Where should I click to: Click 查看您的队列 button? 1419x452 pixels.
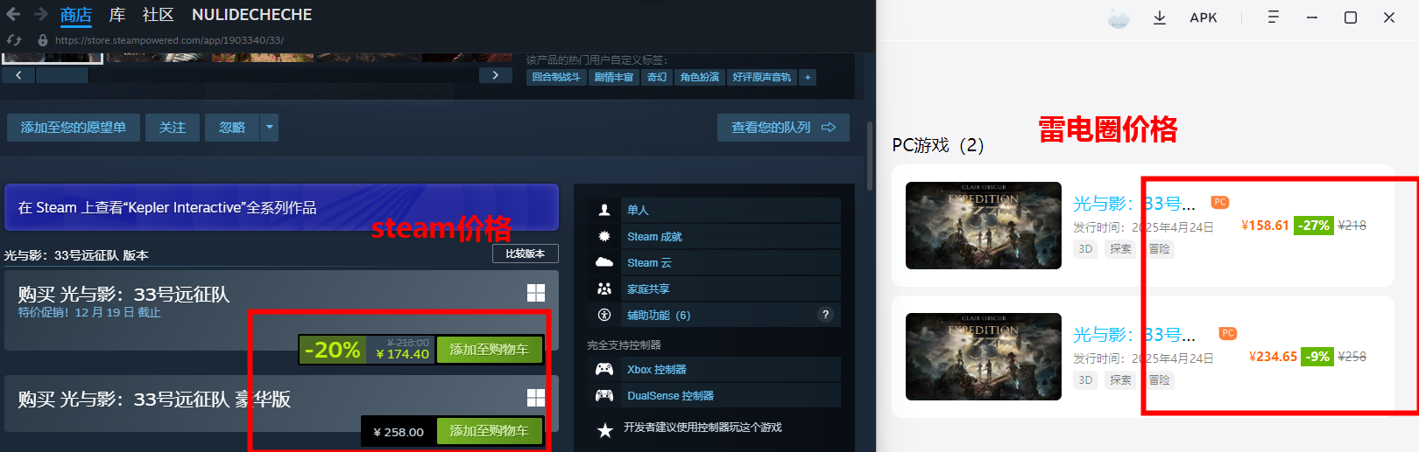tap(783, 128)
